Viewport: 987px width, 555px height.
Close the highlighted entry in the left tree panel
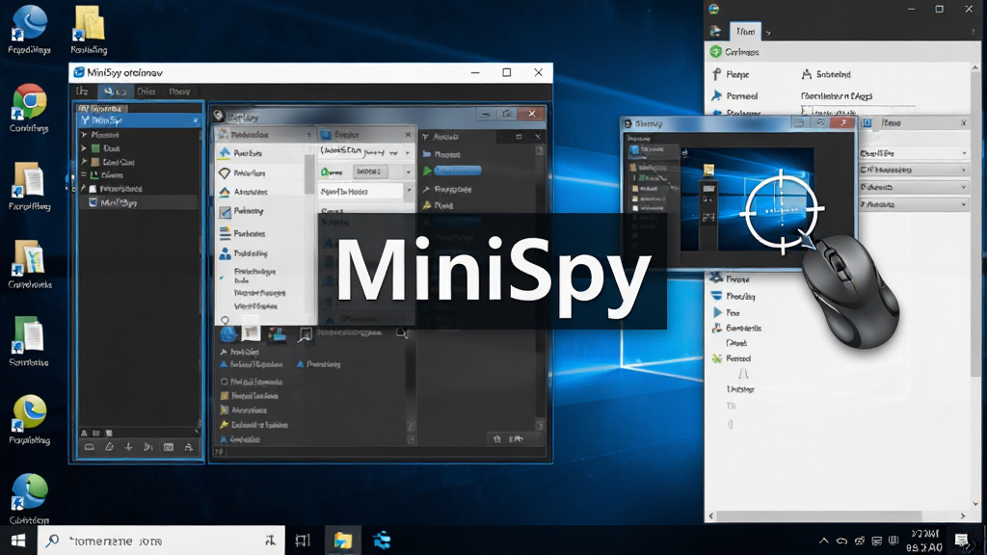pos(195,120)
